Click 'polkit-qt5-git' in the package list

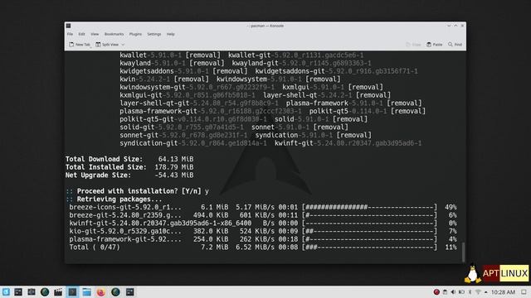click(147, 119)
